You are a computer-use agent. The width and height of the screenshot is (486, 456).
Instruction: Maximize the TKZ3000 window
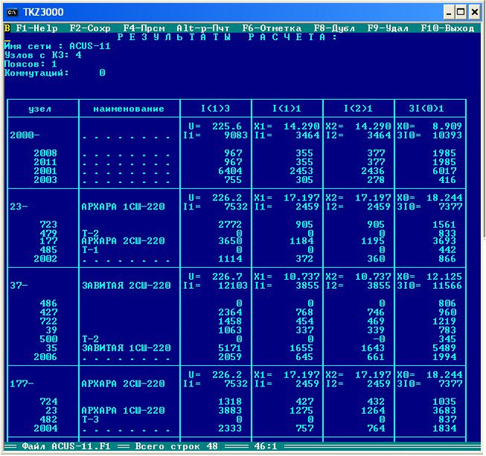point(461,12)
